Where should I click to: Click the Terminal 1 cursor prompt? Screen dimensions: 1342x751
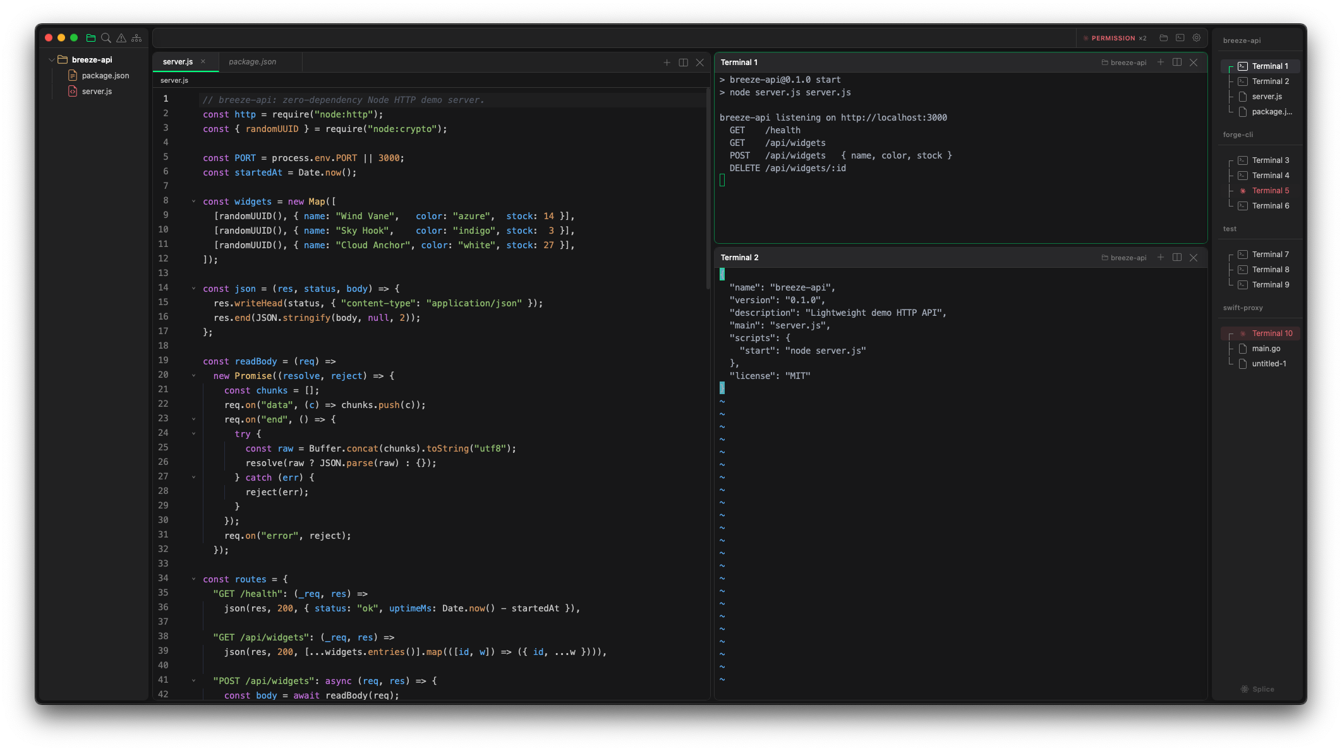pos(722,181)
